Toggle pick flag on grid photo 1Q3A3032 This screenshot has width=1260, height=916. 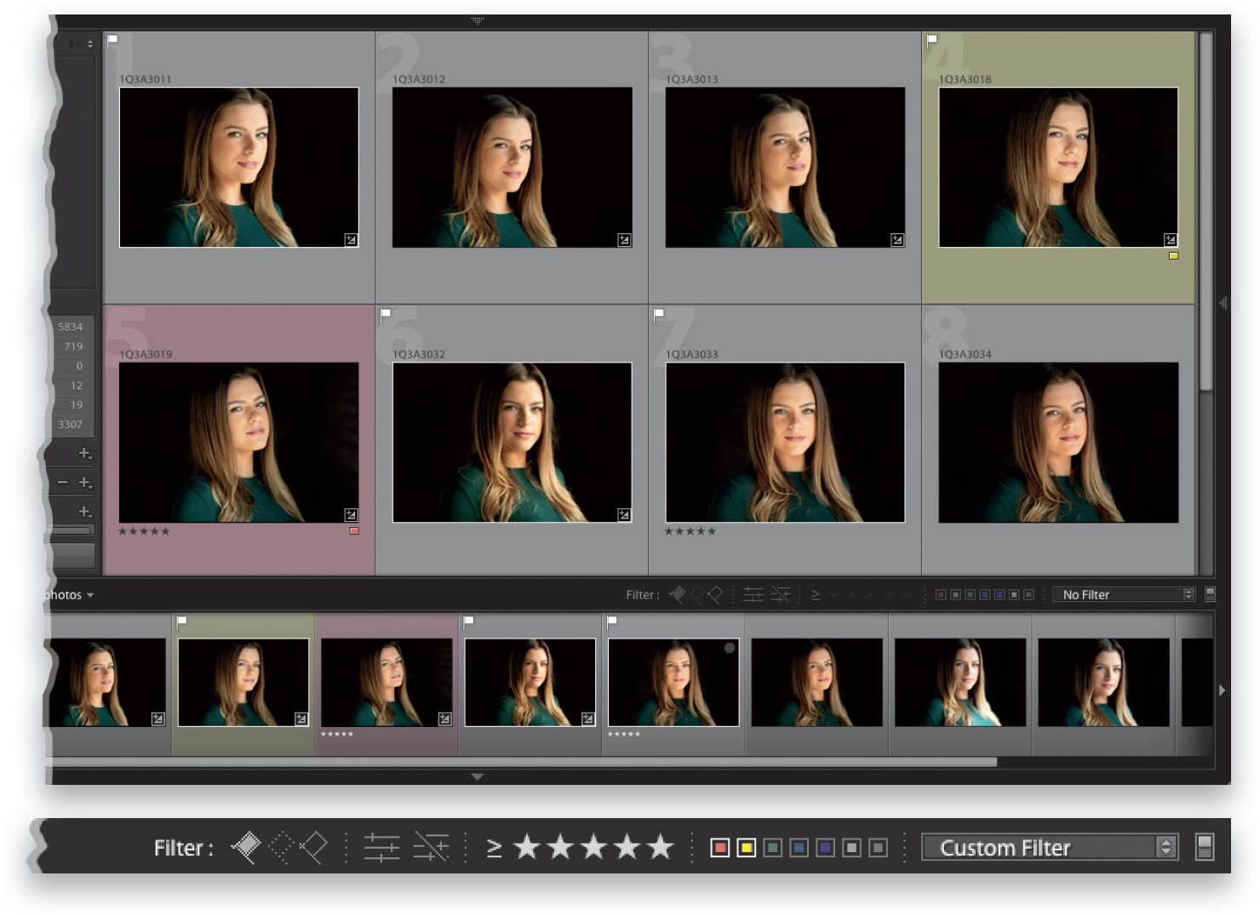(386, 315)
